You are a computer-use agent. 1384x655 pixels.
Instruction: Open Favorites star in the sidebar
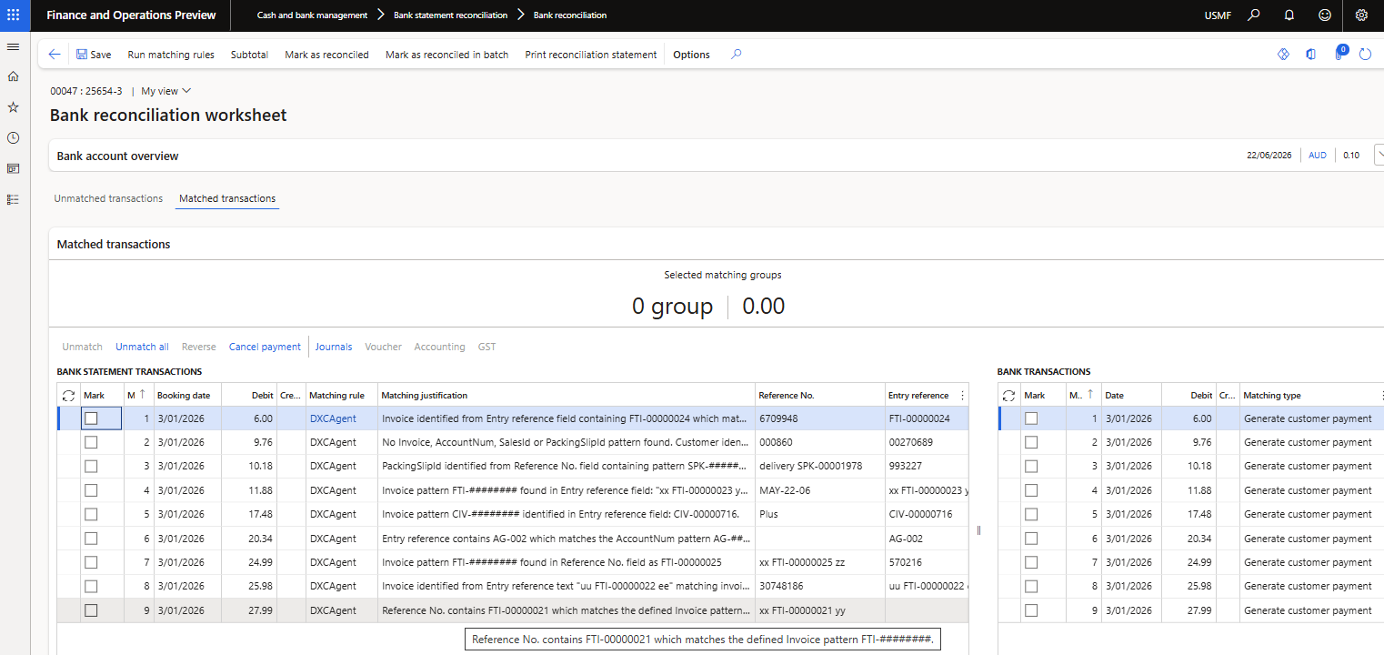click(x=13, y=107)
